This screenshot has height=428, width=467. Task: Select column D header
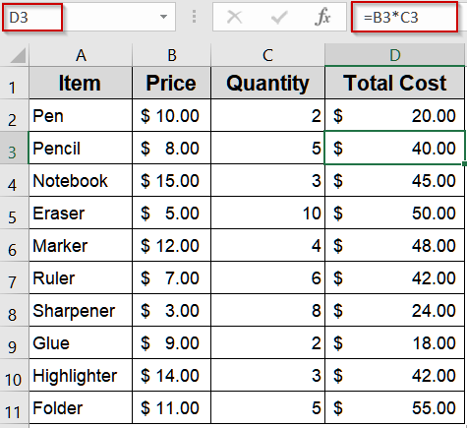(x=395, y=55)
